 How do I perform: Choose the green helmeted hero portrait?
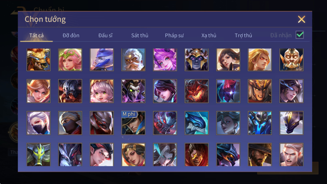click(39, 154)
